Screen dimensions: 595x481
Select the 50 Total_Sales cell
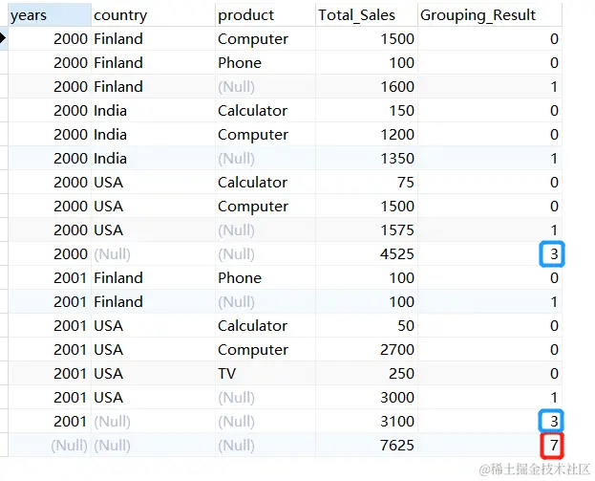[367, 325]
